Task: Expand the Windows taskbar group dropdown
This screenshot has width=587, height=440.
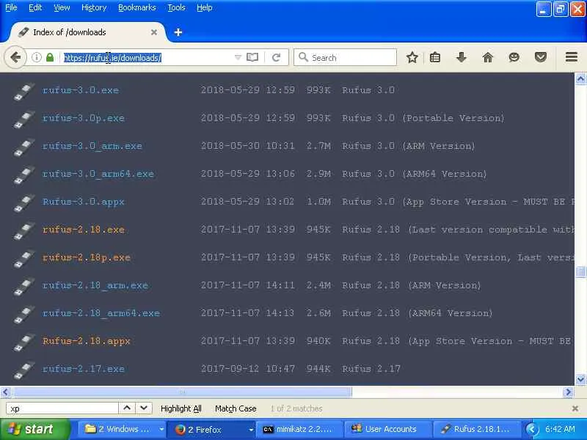Action: [161, 429]
